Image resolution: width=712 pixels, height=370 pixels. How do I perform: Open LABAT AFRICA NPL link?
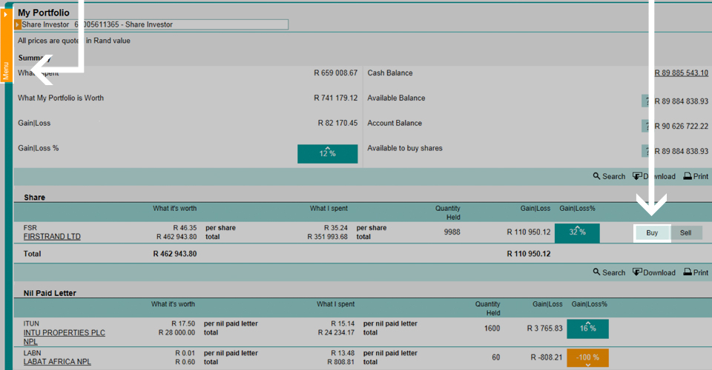(57, 362)
